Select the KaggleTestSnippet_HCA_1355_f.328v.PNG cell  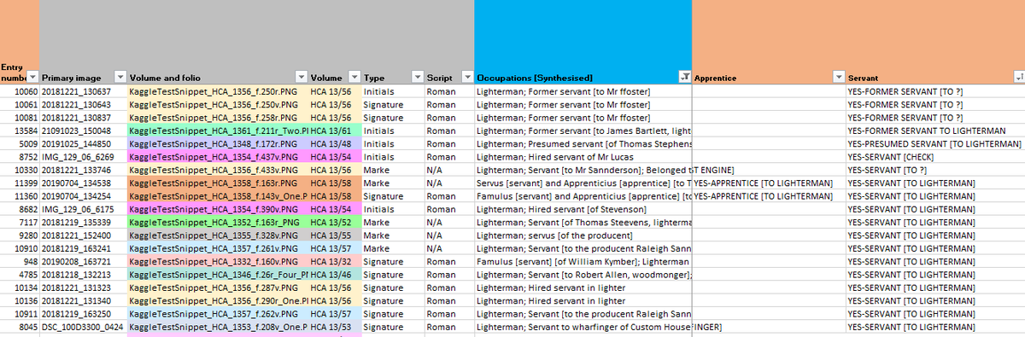click(x=218, y=235)
